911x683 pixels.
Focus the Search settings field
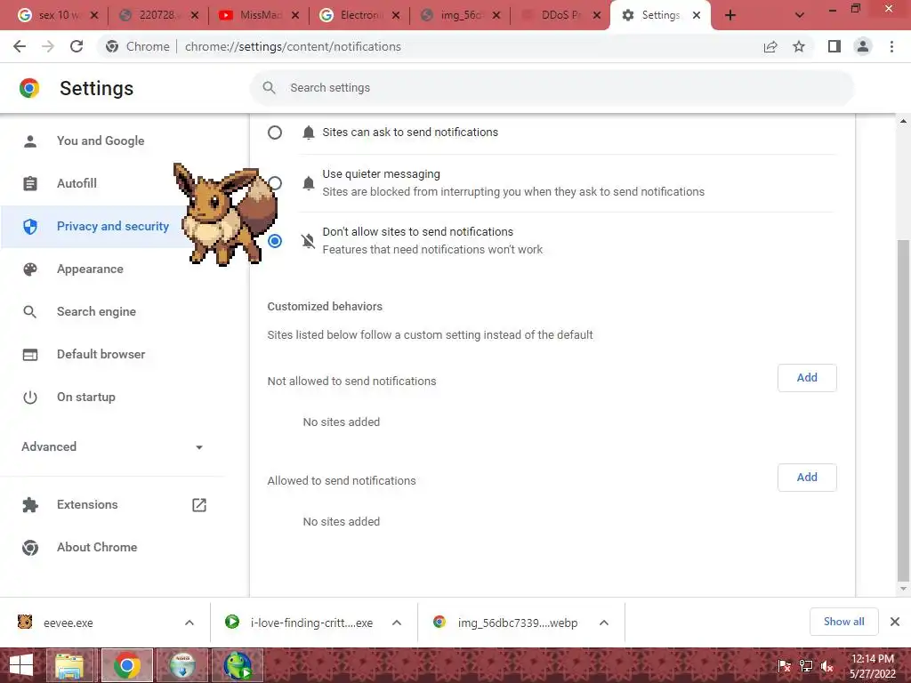[x=552, y=88]
